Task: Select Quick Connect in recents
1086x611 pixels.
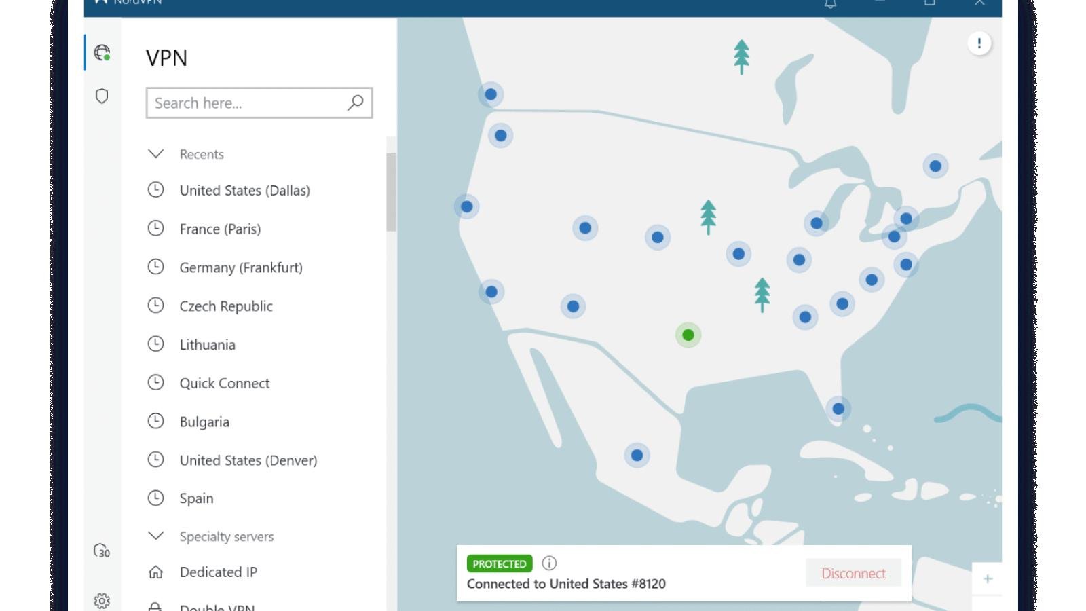Action: [x=225, y=384]
